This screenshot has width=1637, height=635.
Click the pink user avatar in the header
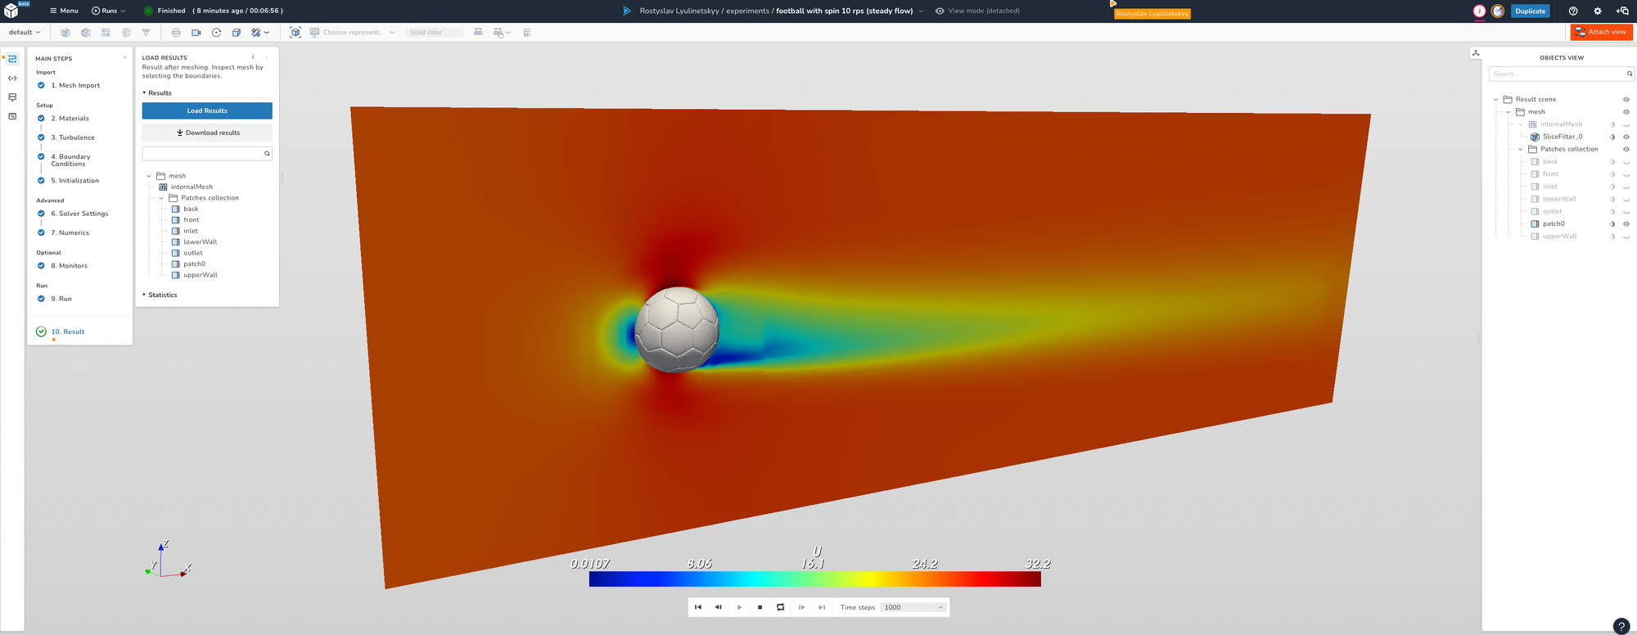[1479, 11]
